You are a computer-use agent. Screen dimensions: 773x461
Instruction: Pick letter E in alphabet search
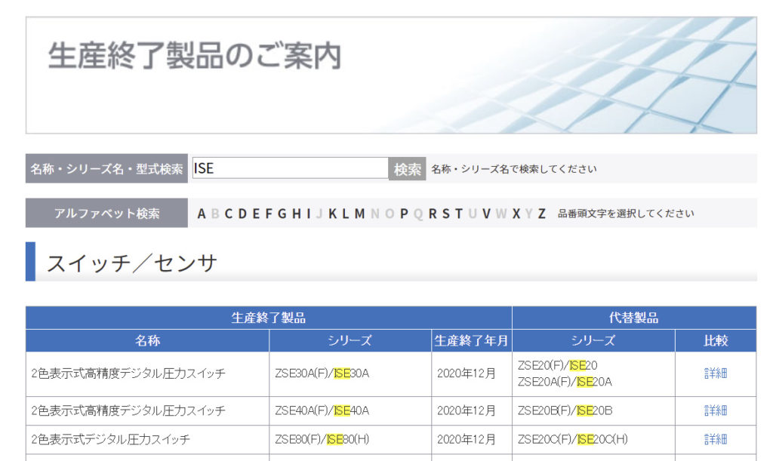256,214
